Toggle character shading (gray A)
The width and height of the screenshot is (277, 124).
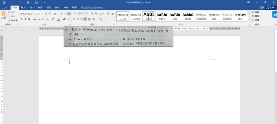64,19
